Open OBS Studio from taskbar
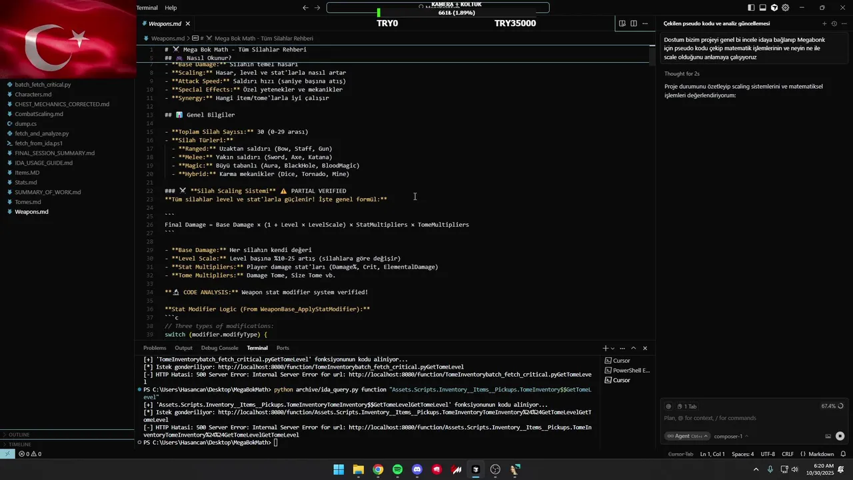Screen dimensions: 853x480 [x=495, y=469]
